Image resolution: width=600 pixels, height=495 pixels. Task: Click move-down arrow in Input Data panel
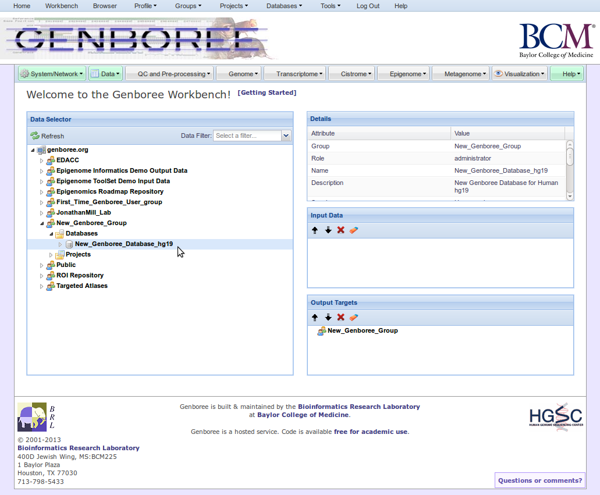tap(328, 230)
